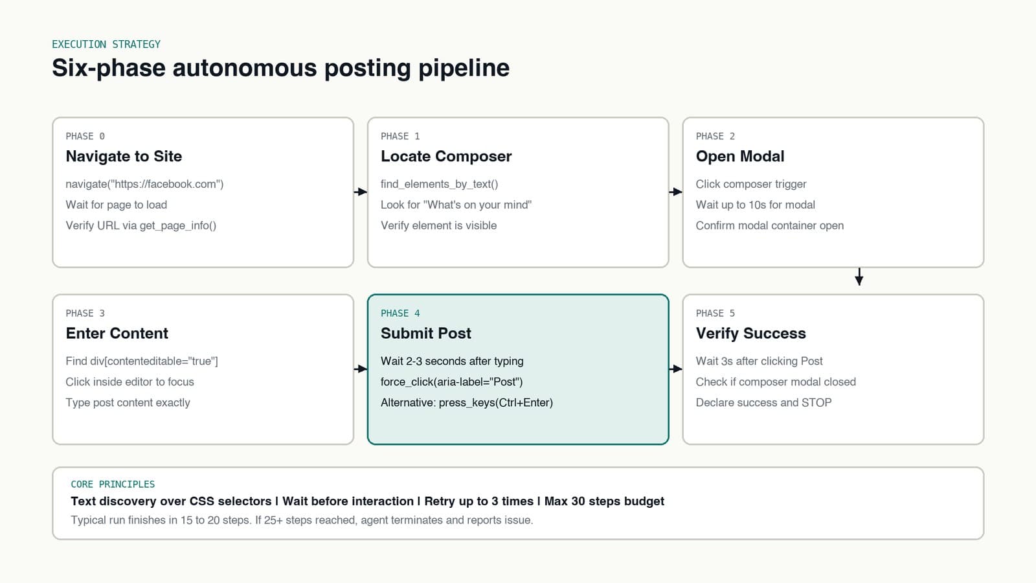
Task: Select the "What's on your mind" line
Action: [456, 205]
